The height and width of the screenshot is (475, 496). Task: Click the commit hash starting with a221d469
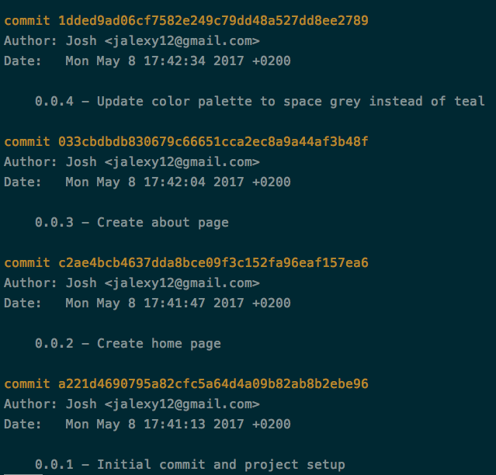[x=213, y=383]
